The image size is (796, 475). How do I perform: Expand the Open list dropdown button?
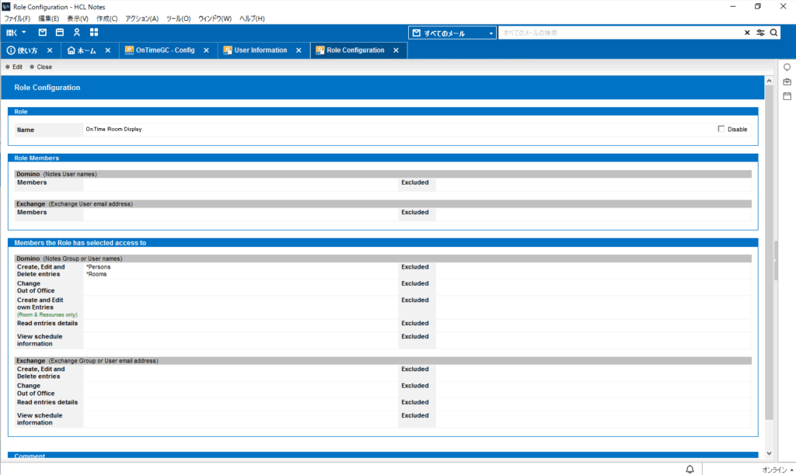tap(16, 33)
